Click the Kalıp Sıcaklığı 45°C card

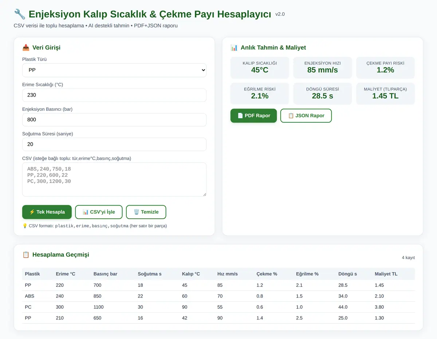click(x=260, y=67)
